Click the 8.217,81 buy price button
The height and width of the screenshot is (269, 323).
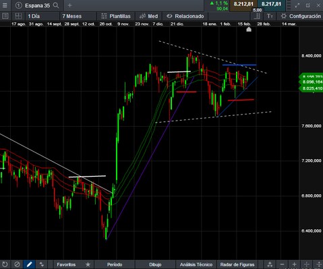(x=271, y=5)
